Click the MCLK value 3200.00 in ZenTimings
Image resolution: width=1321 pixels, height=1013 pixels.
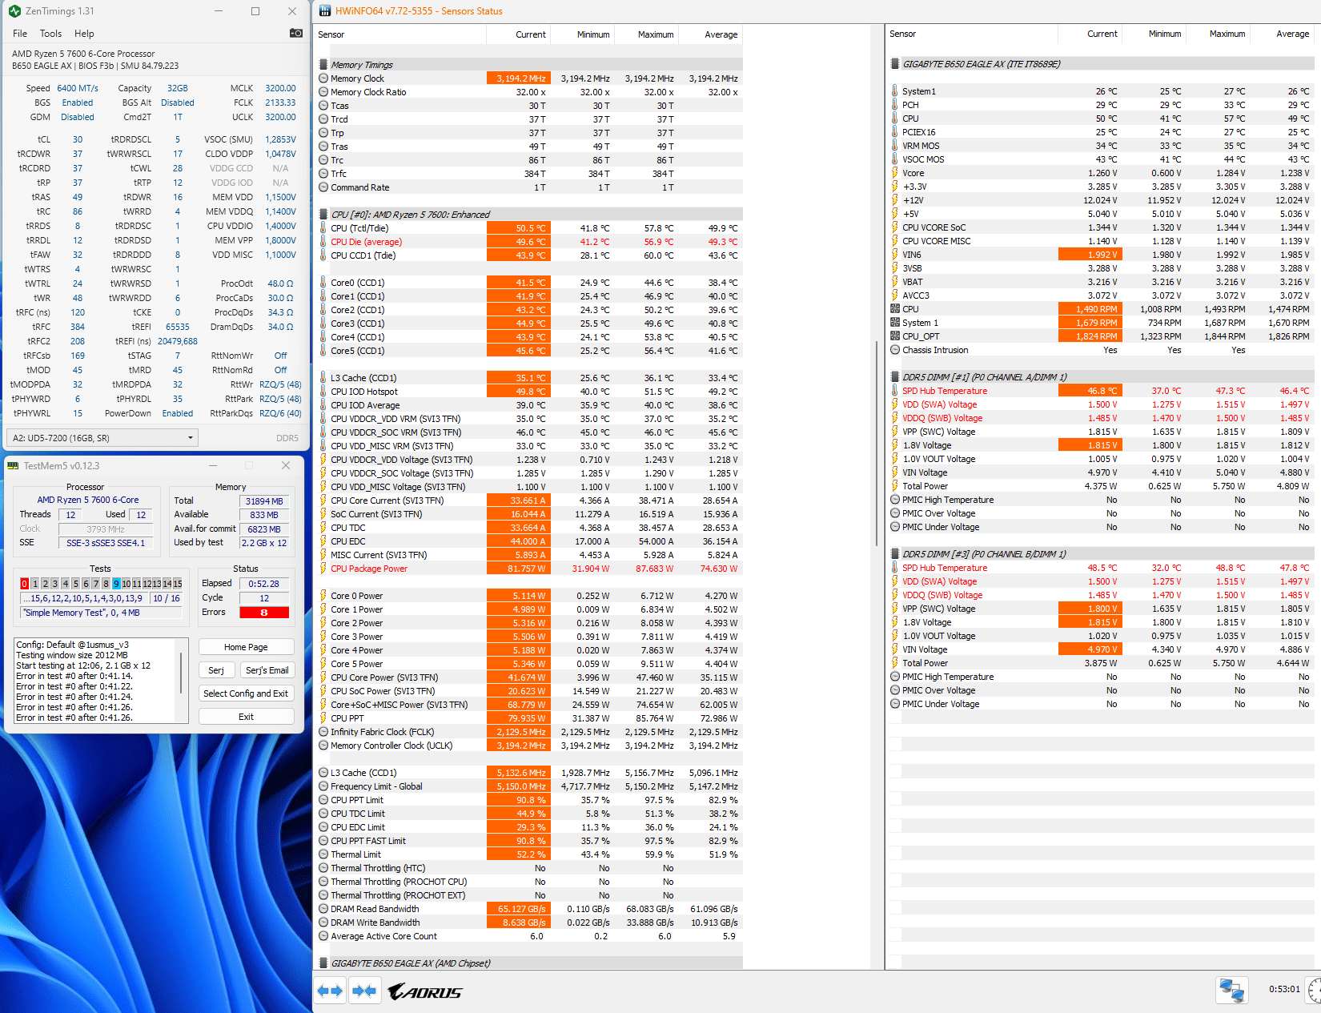(x=280, y=88)
